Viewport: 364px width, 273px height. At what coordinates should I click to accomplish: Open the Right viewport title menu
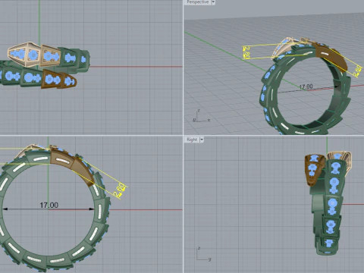point(192,140)
